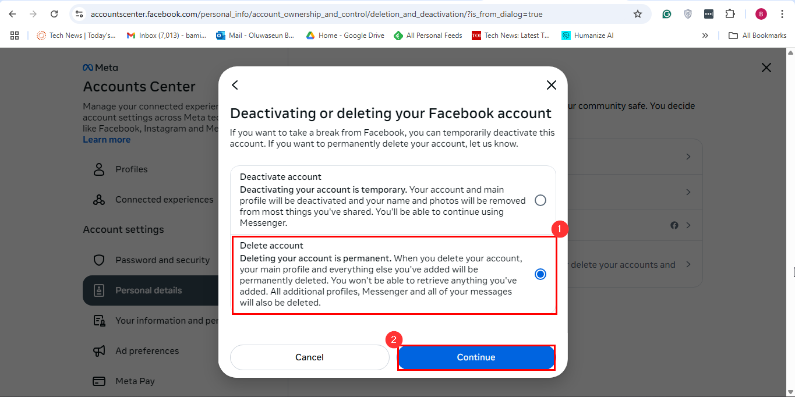
Task: Click the Ad preferences megaphone icon
Action: click(x=99, y=351)
